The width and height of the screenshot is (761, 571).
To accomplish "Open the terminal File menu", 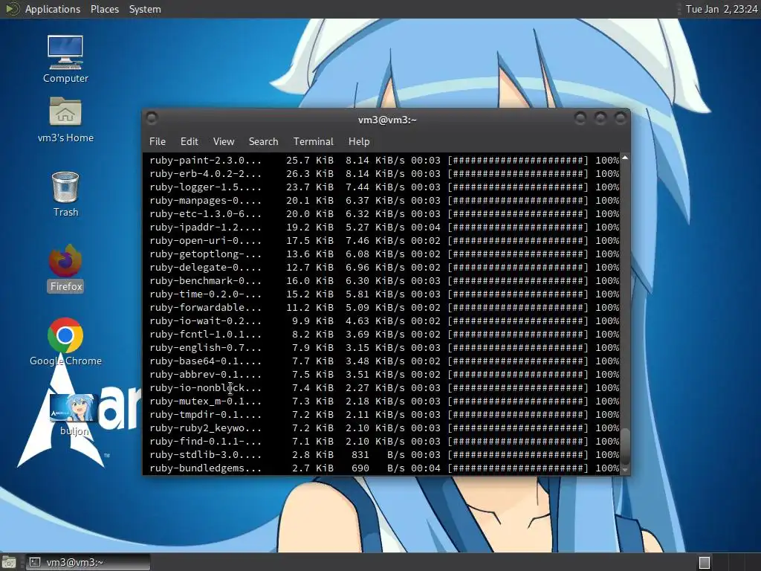I will 158,141.
